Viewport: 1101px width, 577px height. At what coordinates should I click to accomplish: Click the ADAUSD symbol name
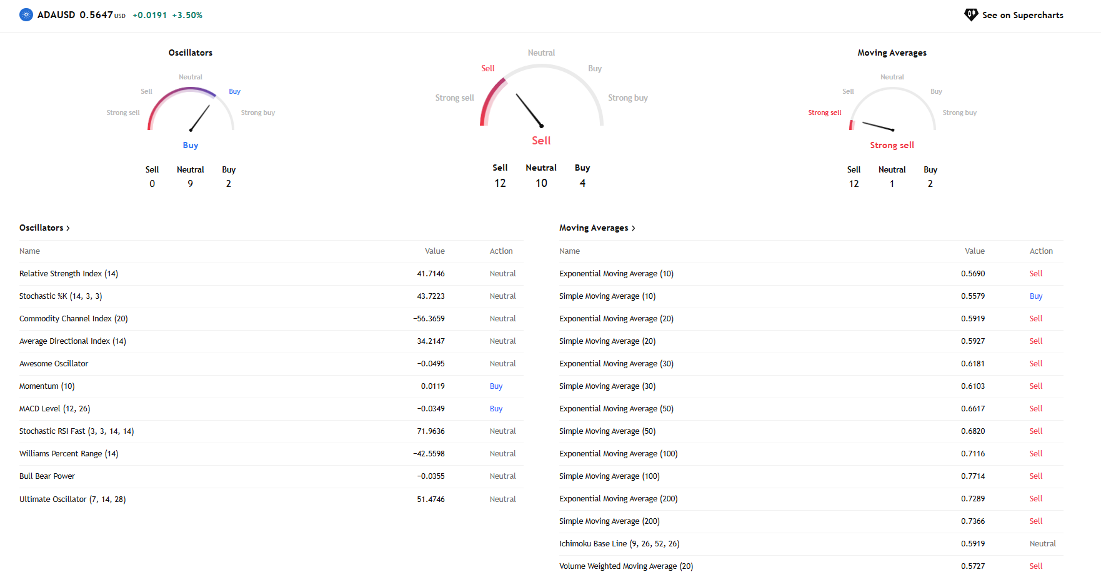[x=56, y=15]
